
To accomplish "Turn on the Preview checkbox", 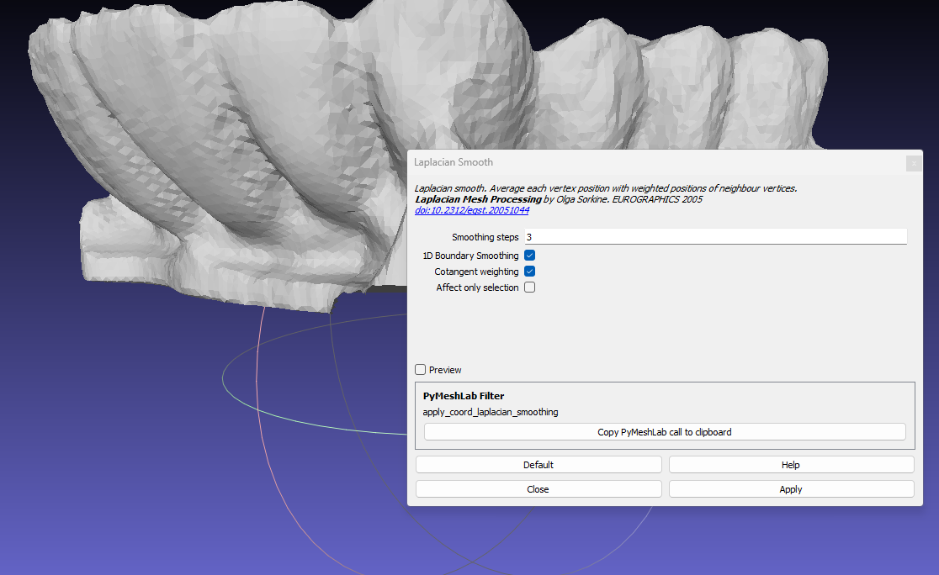I will 420,369.
